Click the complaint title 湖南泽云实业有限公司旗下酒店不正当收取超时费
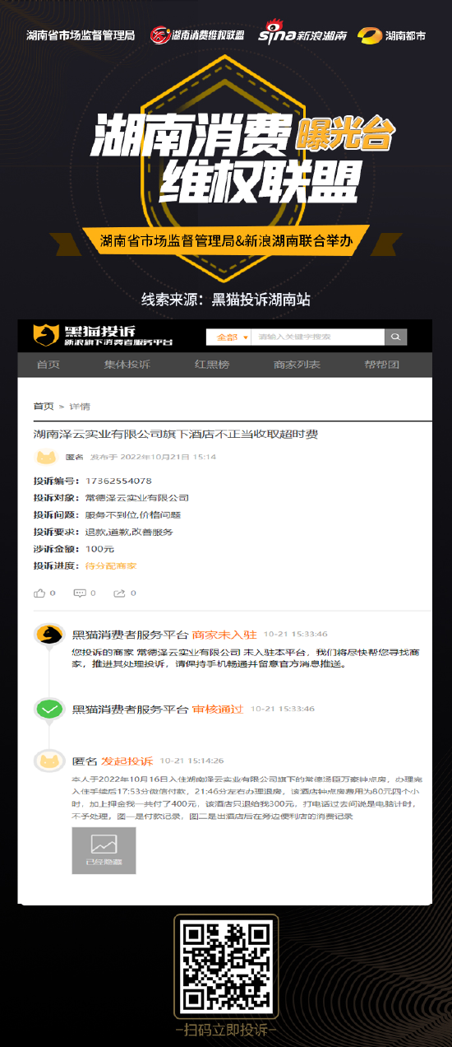 pyautogui.click(x=175, y=434)
